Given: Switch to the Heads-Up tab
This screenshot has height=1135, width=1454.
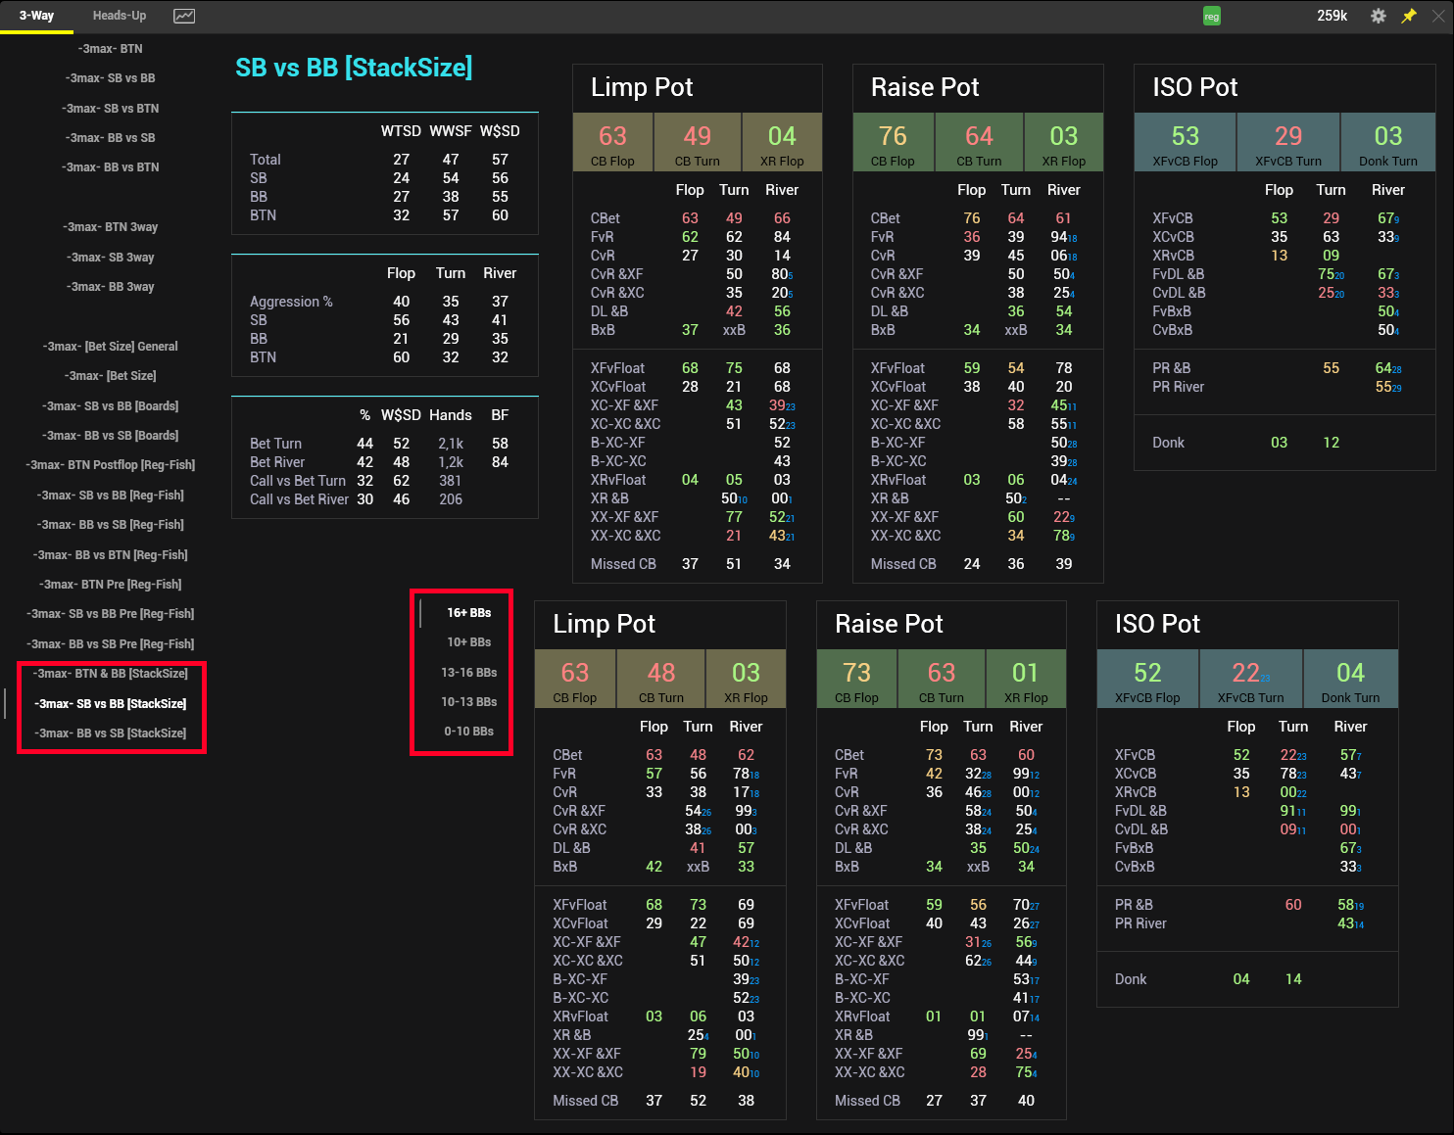Looking at the screenshot, I should pos(120,16).
